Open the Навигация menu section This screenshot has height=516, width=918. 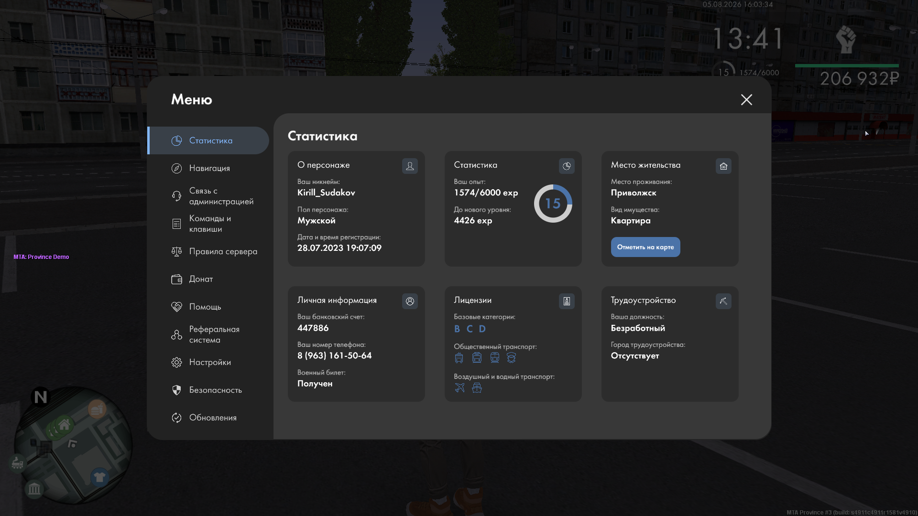(x=208, y=168)
